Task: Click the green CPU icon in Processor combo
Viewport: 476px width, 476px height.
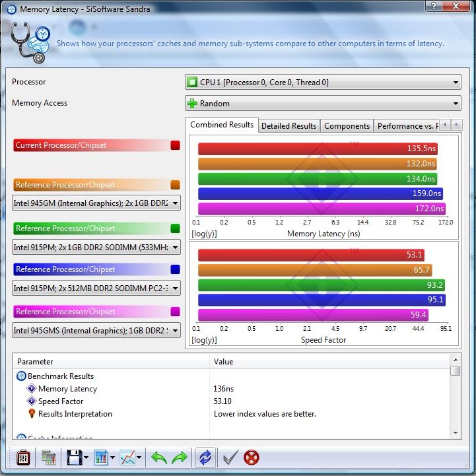Action: [x=192, y=82]
